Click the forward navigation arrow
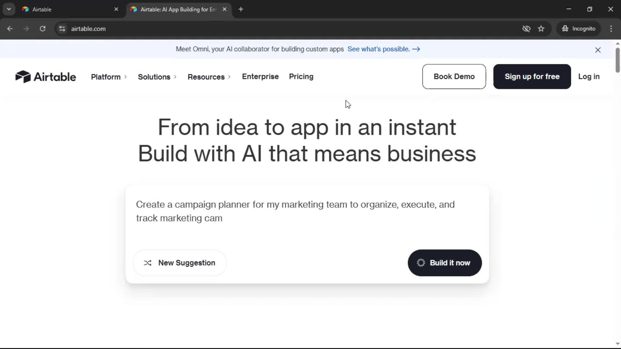 26,29
